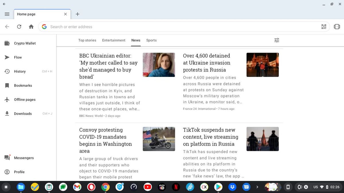Toggle the snapshot sidebar panel top right
Viewport: 344px width, 193px height.
[x=337, y=27]
